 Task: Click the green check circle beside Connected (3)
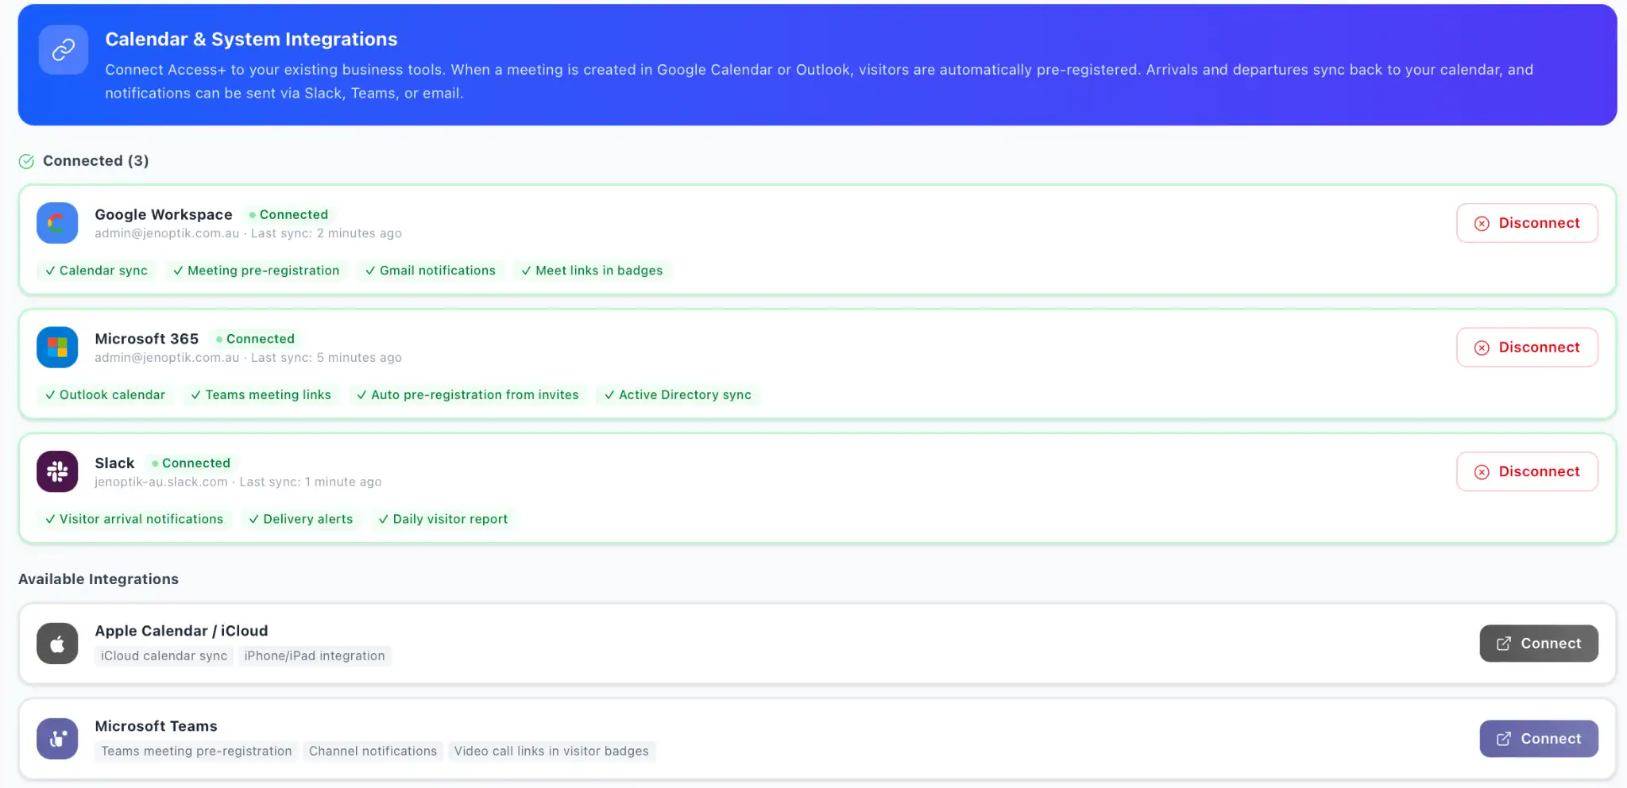click(x=26, y=161)
